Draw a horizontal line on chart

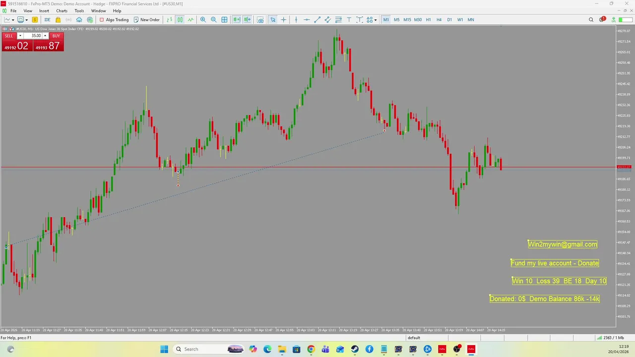[x=307, y=20]
